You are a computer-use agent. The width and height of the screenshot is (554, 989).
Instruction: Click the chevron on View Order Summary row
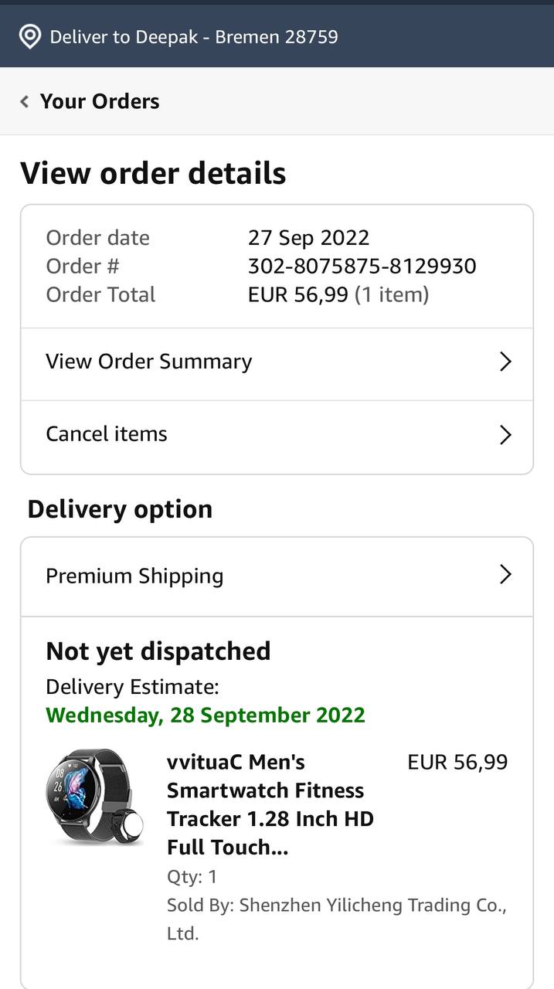tap(505, 362)
